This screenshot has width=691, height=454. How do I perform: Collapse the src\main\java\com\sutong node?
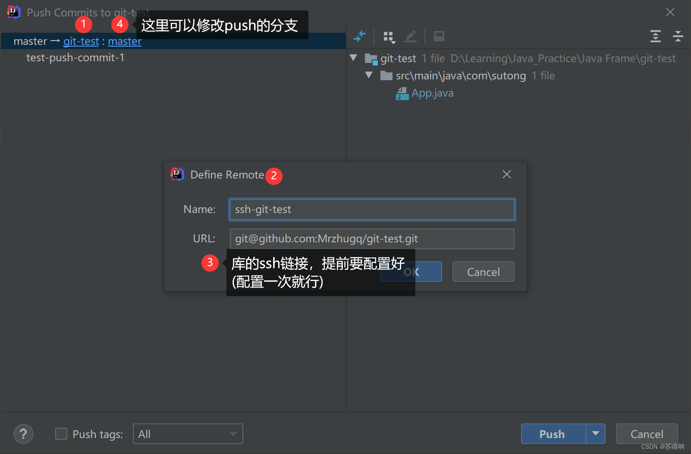tap(369, 75)
